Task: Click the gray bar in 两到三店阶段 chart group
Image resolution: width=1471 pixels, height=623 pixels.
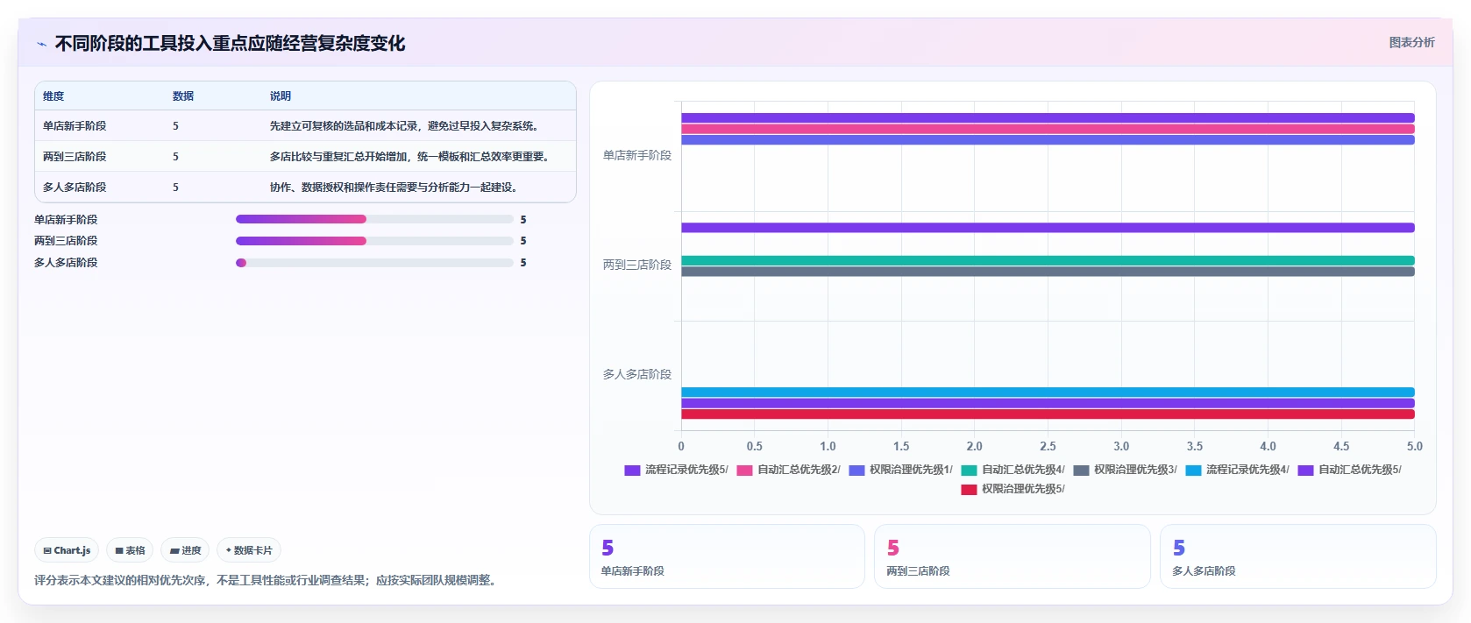Action: 1048,272
